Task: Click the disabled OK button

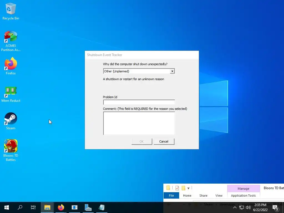Action: (x=142, y=141)
